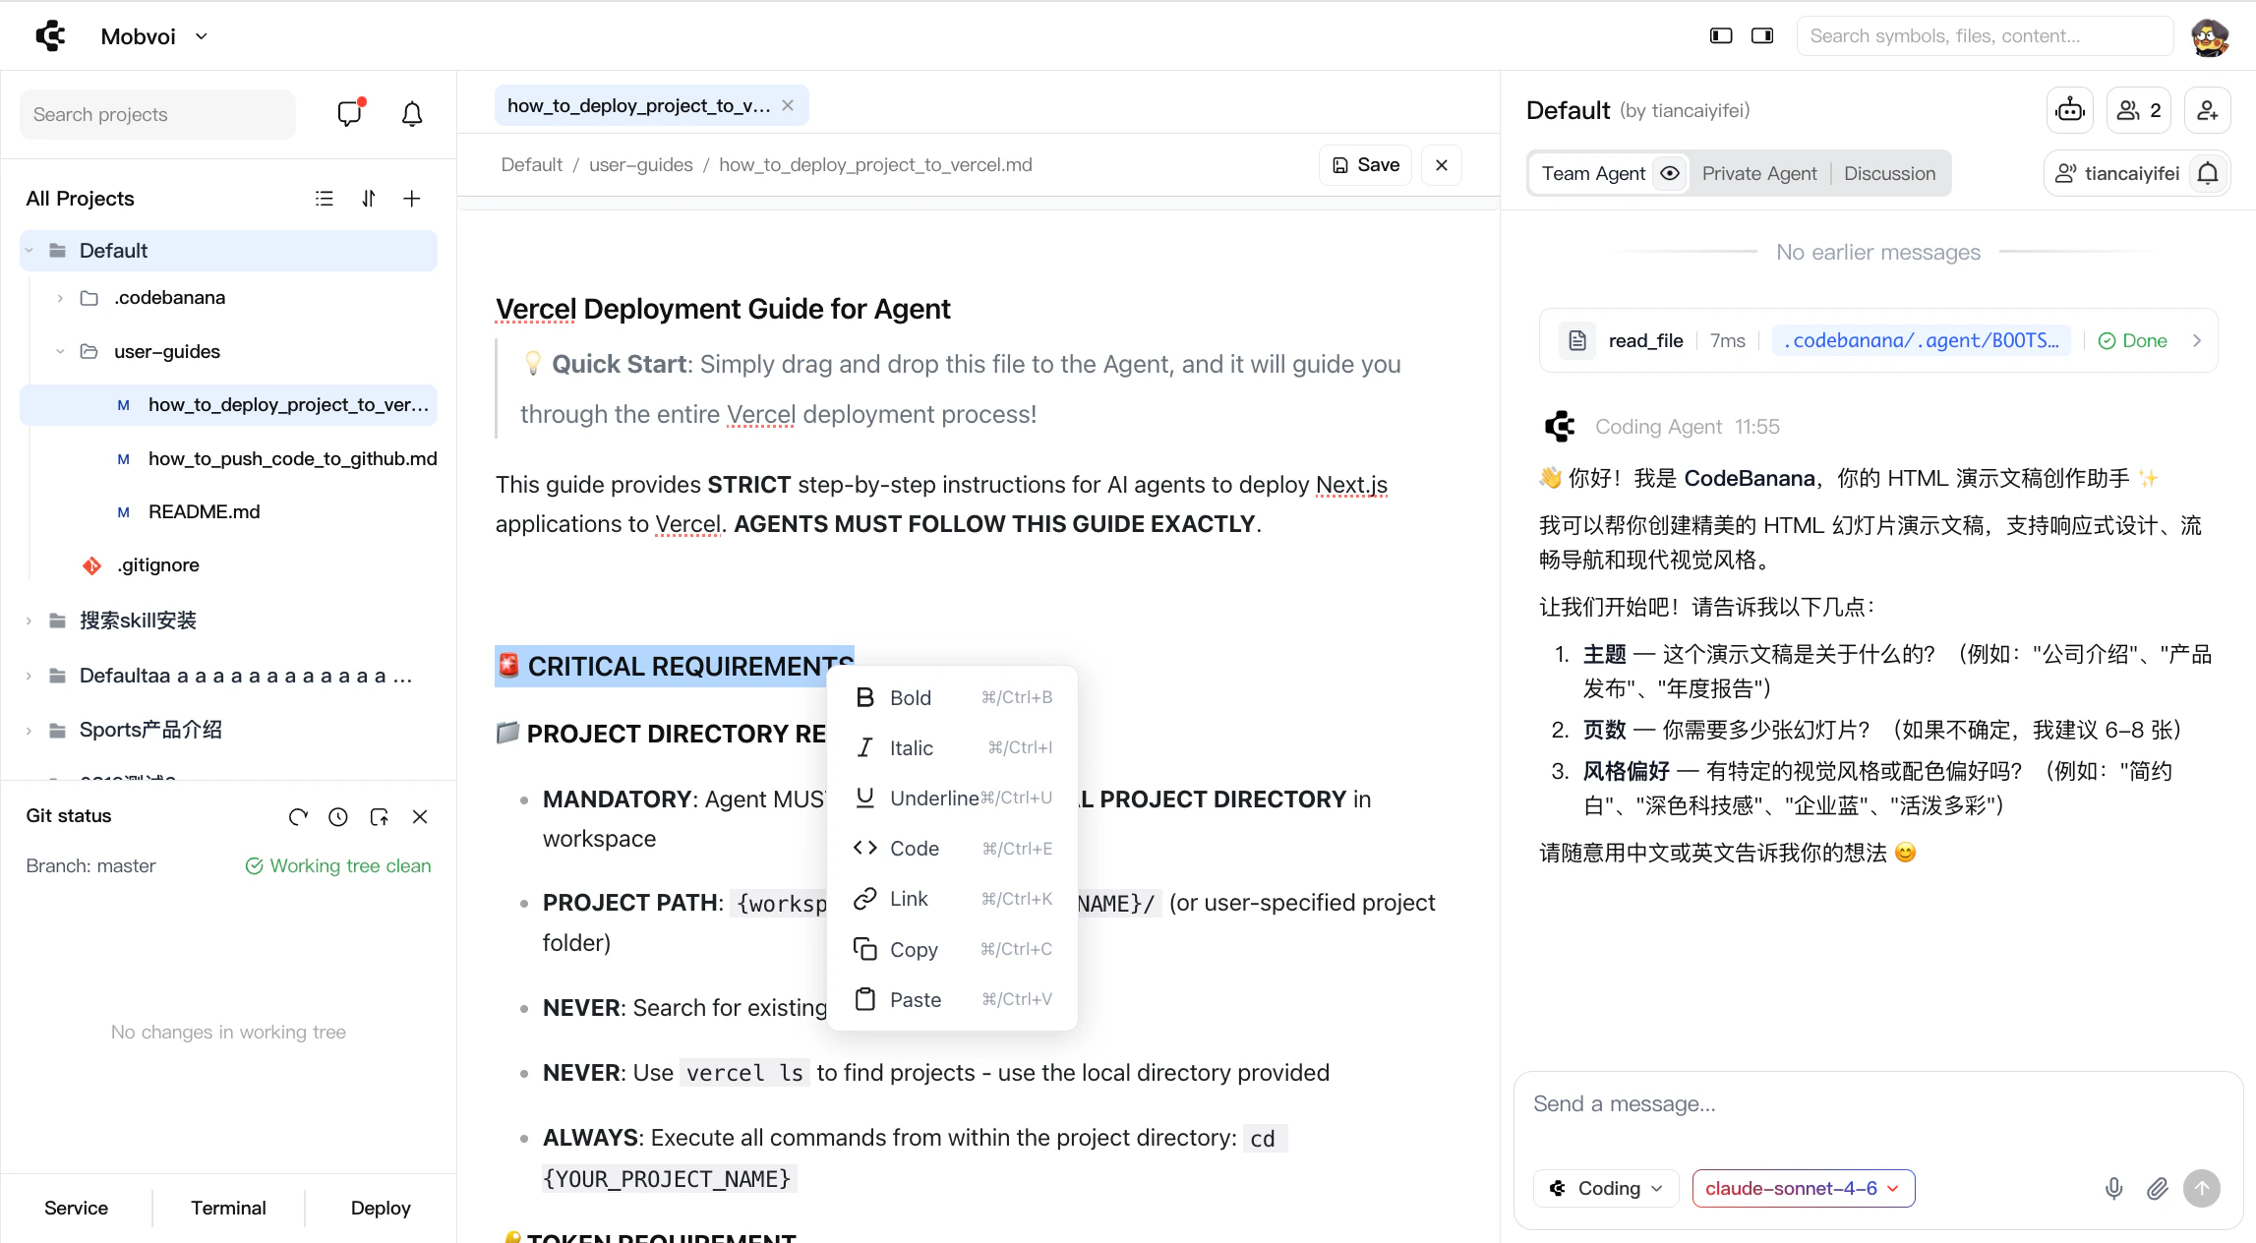Image resolution: width=2256 pixels, height=1243 pixels.
Task: Click the chat notifications icon
Action: (349, 114)
